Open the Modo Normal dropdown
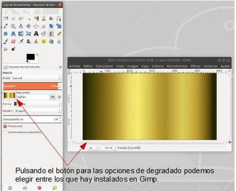This screenshot has height=191, width=236. (x=36, y=78)
